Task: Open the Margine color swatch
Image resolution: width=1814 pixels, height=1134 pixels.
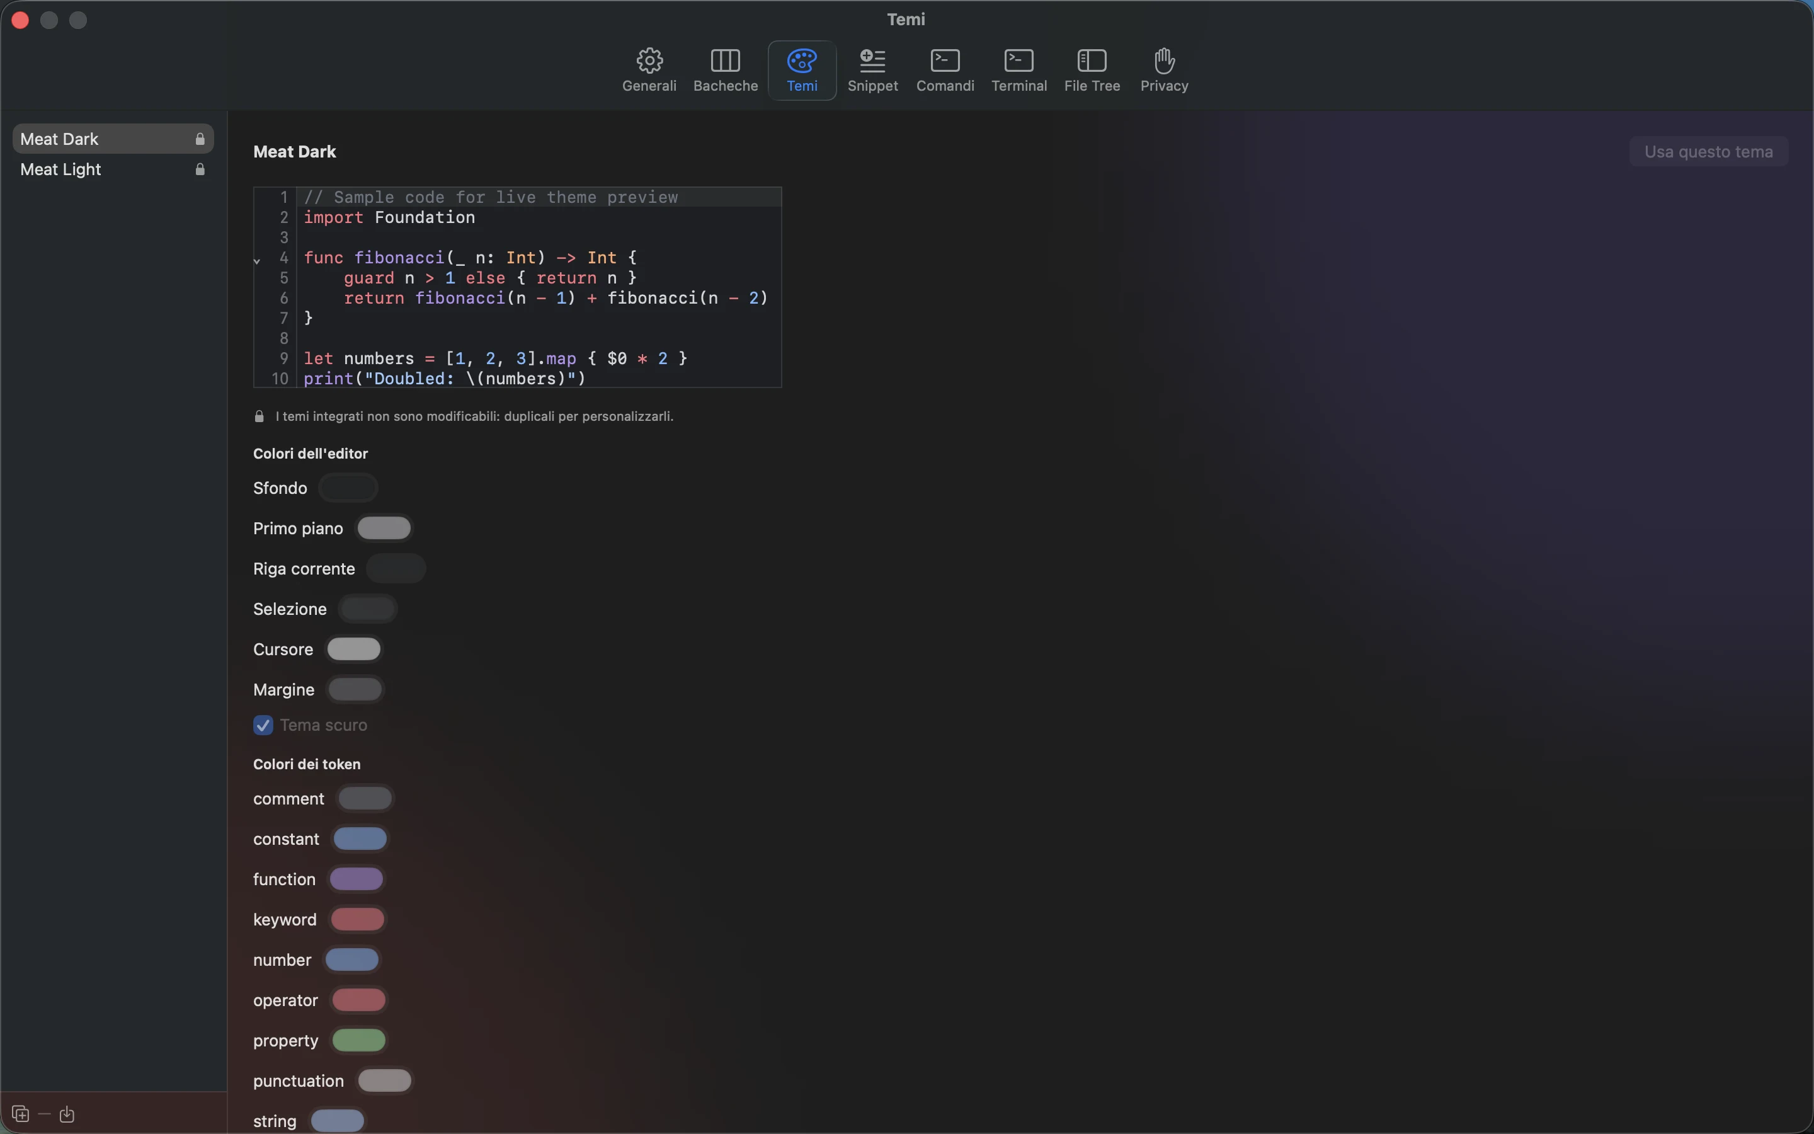Action: coord(356,690)
